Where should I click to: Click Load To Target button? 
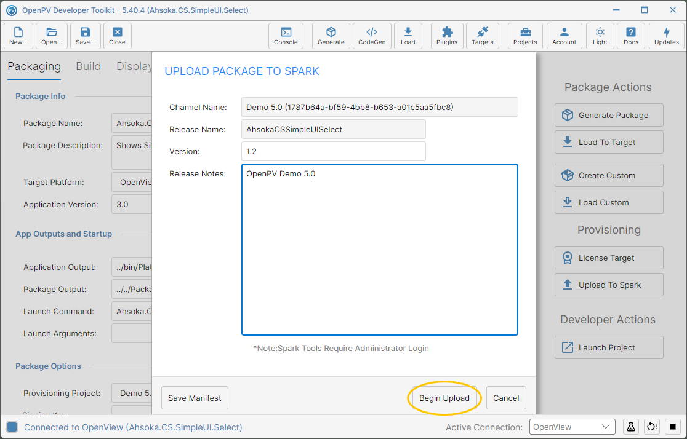coord(609,142)
